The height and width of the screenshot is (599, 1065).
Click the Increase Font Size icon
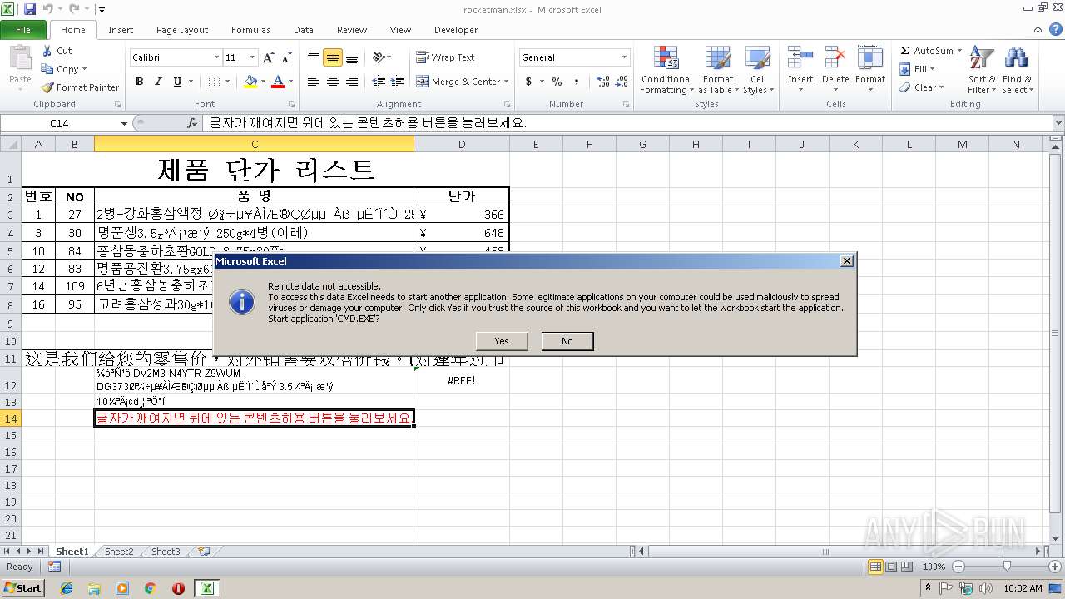tap(268, 57)
